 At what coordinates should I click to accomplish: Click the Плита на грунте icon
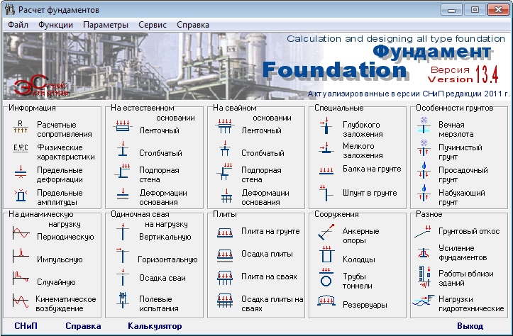(x=225, y=233)
